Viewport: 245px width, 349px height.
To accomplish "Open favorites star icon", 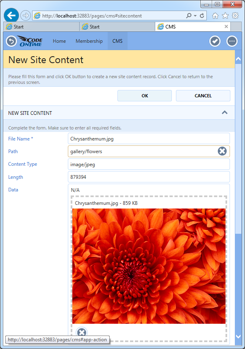I will [225, 15].
